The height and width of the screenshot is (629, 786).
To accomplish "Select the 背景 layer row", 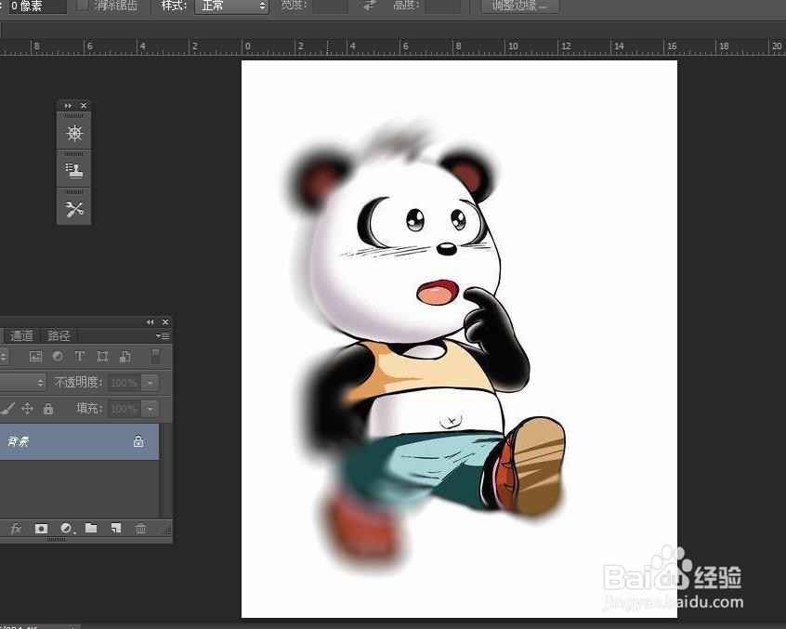I will [79, 441].
